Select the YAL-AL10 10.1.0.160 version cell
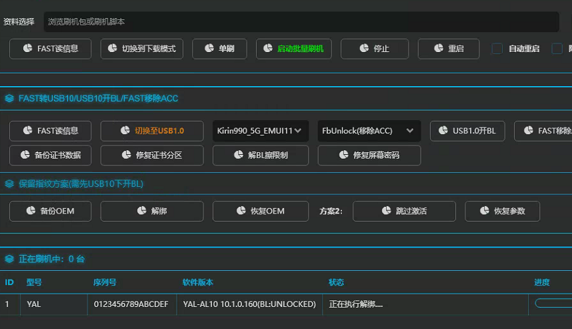Viewport: 572px width, 329px height. tap(249, 304)
